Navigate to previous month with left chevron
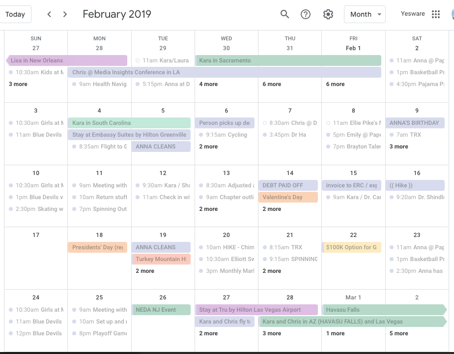The width and height of the screenshot is (454, 354). click(x=49, y=14)
